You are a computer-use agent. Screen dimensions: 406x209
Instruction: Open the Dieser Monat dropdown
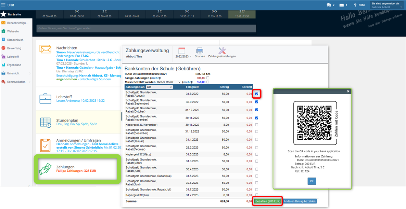click(x=168, y=82)
